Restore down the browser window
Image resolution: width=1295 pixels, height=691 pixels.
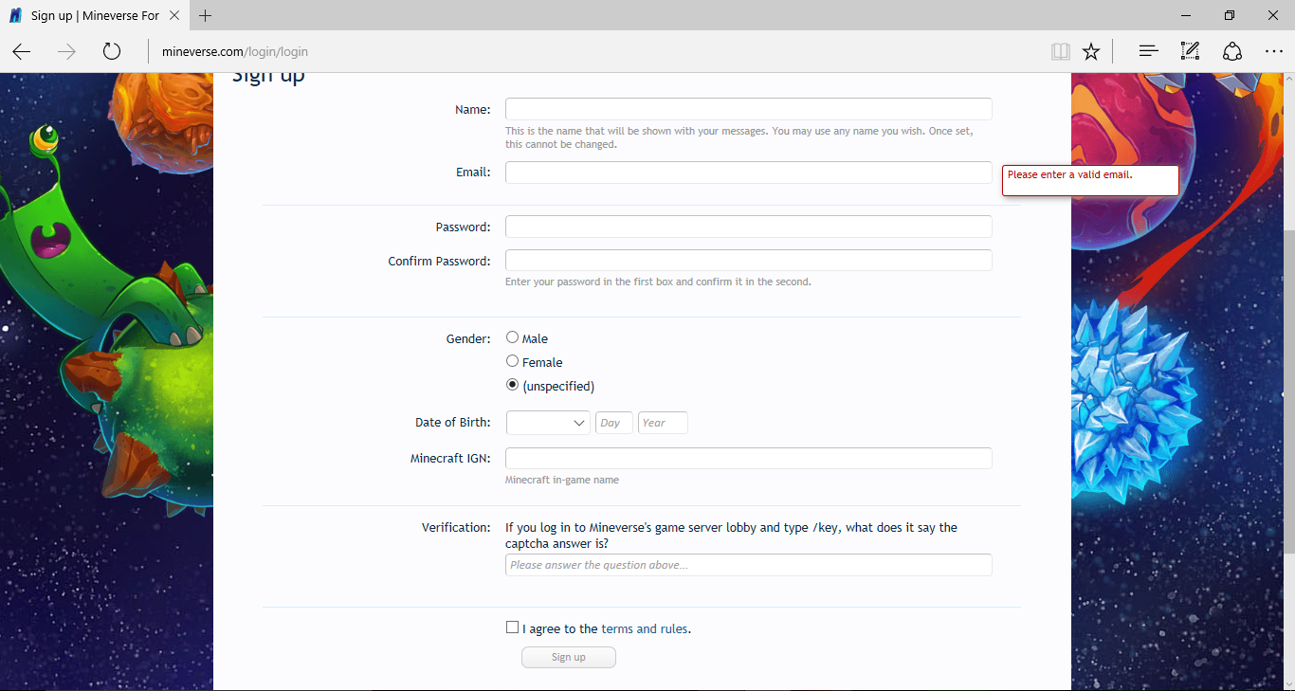click(x=1230, y=16)
